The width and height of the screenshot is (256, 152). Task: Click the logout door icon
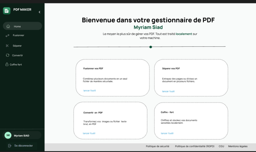(x=10, y=146)
